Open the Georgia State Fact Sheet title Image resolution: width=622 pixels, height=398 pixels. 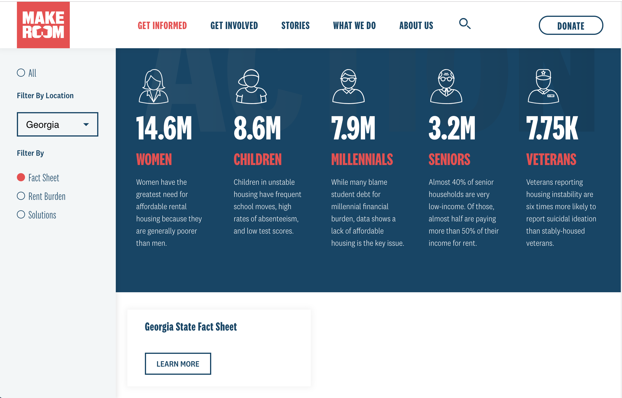tap(191, 327)
